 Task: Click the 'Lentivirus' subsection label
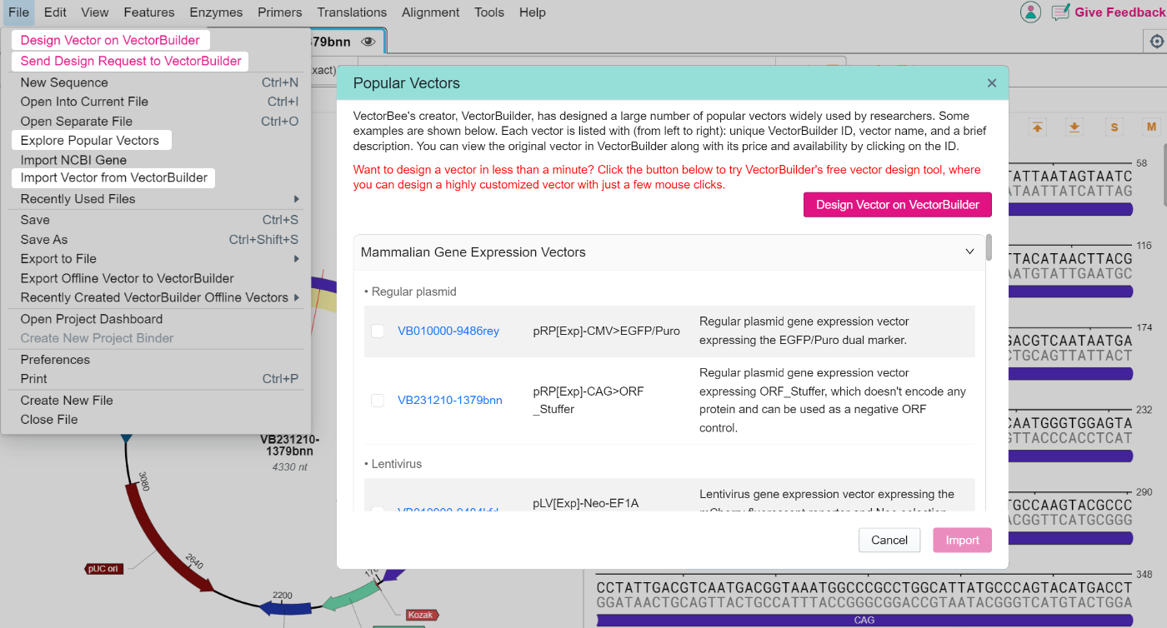point(397,464)
